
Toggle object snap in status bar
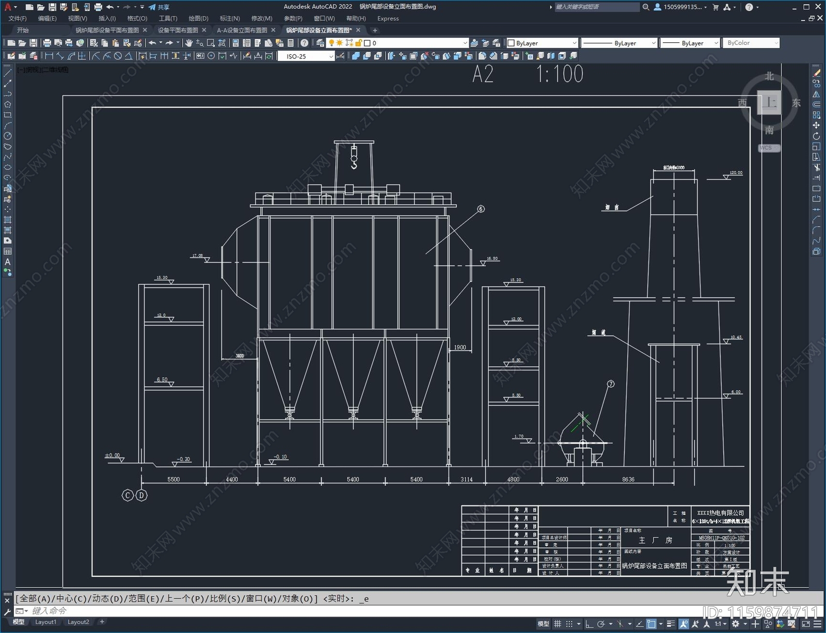click(652, 624)
